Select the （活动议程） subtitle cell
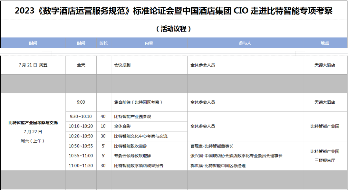 174,29
